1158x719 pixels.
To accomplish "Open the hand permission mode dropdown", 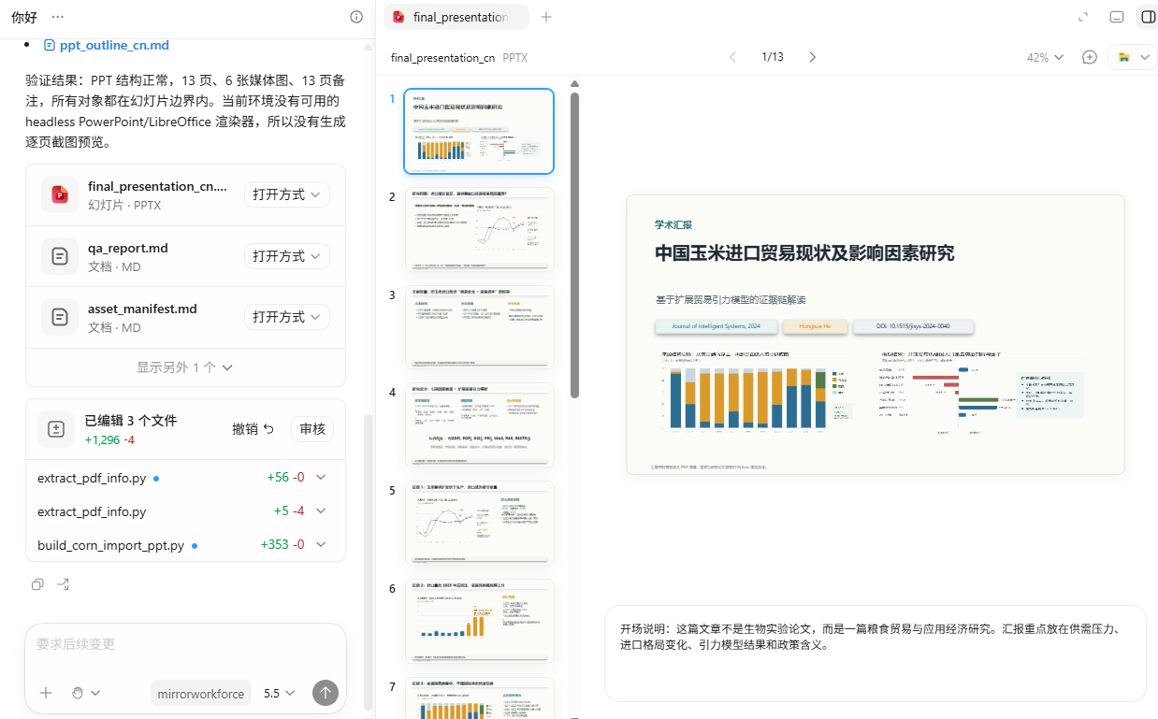I will 86,693.
